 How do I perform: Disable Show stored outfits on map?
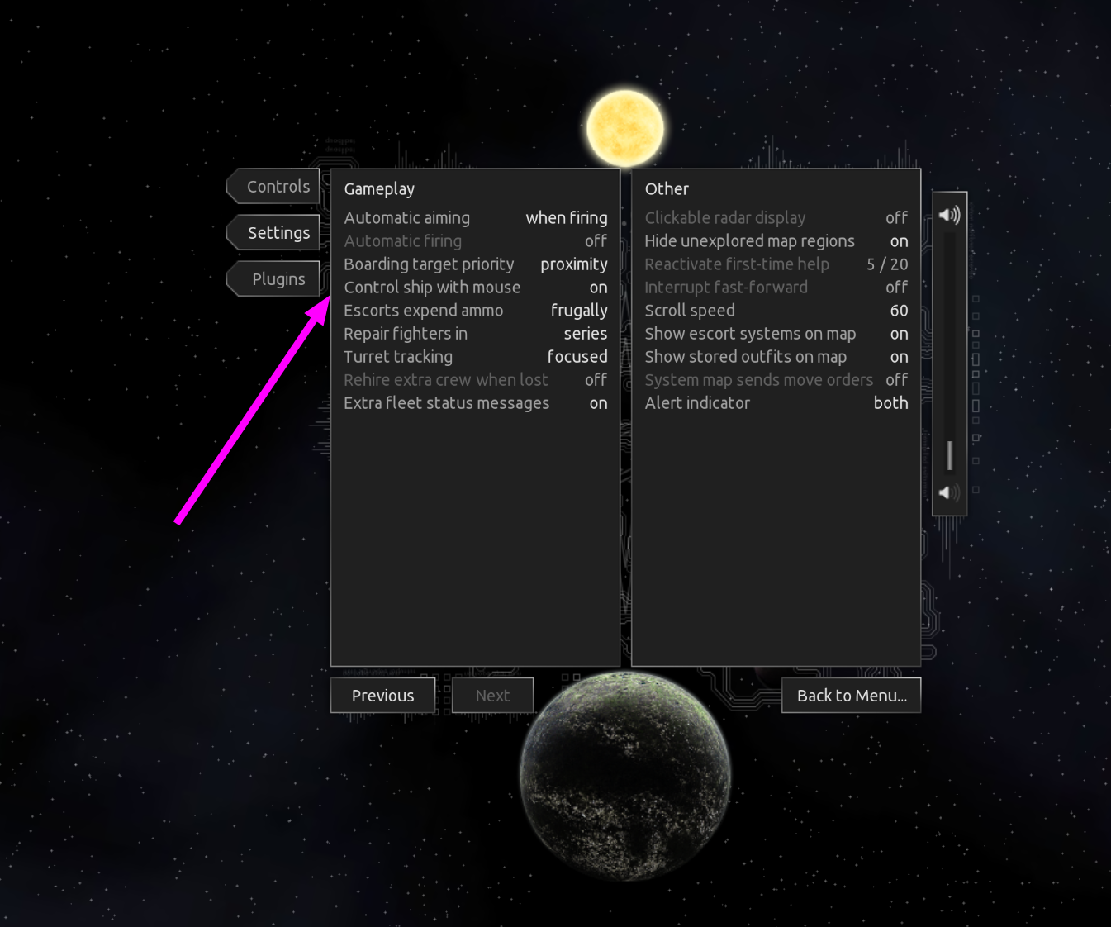pyautogui.click(x=776, y=356)
